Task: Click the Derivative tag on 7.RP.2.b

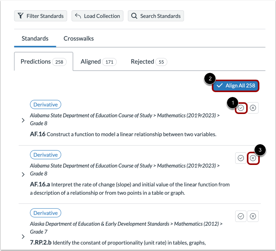Action: (45, 213)
